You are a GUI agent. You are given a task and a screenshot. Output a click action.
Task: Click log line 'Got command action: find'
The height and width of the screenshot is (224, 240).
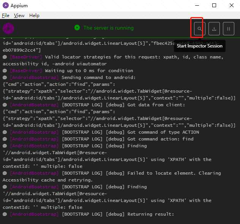pyautogui.click(x=160, y=139)
